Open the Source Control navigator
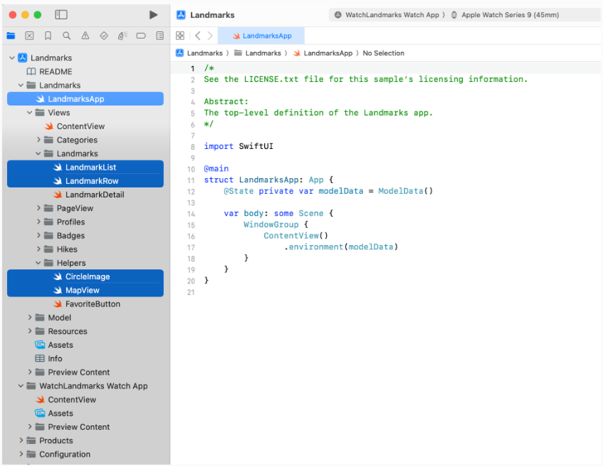Image resolution: width=603 pixels, height=466 pixels. [29, 36]
